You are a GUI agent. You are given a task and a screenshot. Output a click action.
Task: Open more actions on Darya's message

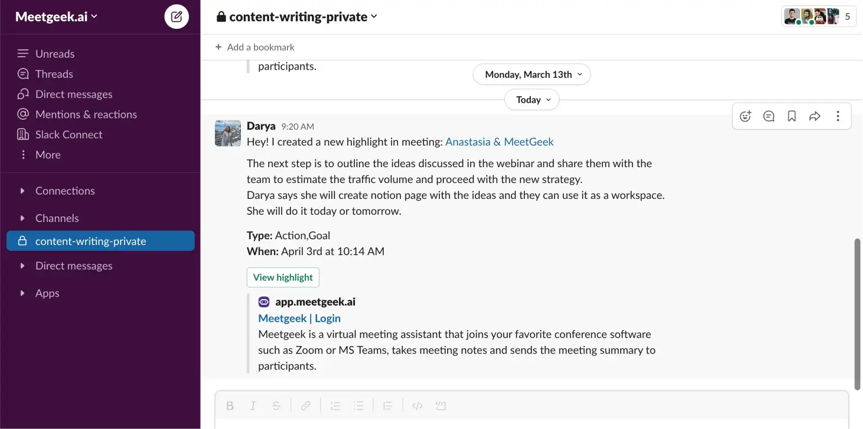click(838, 116)
